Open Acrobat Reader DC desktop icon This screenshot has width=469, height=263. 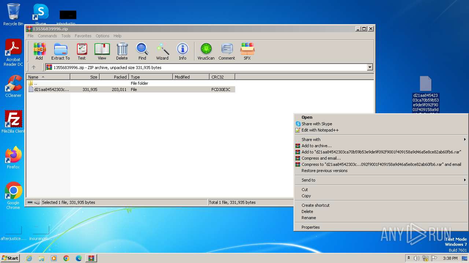(x=13, y=53)
